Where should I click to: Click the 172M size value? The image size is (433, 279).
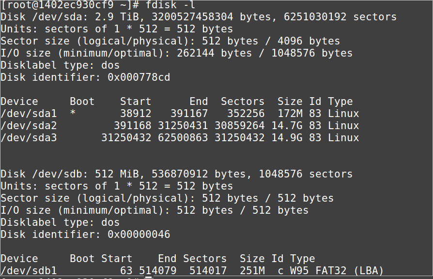click(290, 114)
